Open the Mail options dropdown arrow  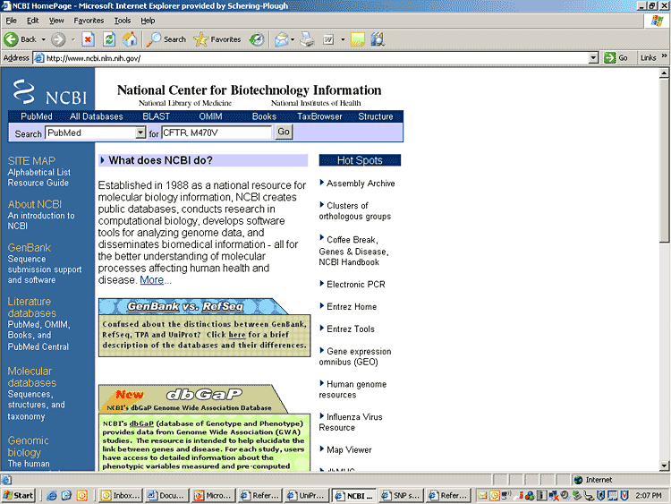click(293, 39)
